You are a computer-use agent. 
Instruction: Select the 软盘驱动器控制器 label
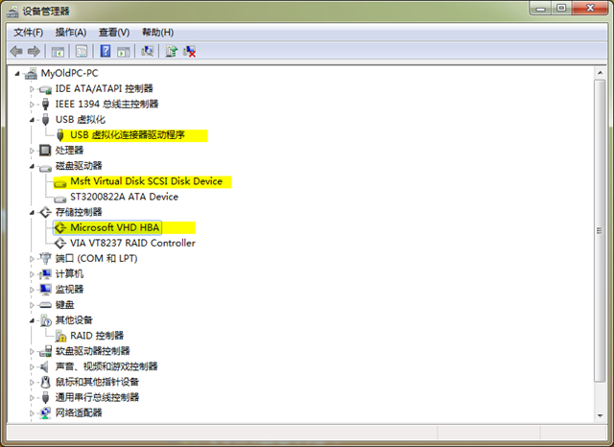point(92,351)
